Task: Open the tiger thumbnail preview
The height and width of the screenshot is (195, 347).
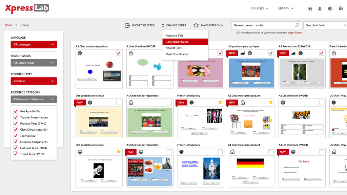Action: [x=302, y=123]
